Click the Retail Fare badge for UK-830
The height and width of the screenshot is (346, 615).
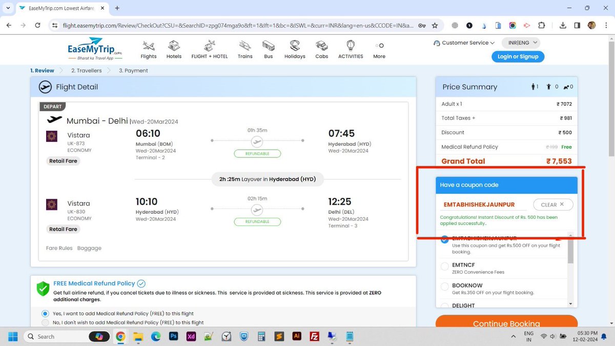tap(64, 229)
